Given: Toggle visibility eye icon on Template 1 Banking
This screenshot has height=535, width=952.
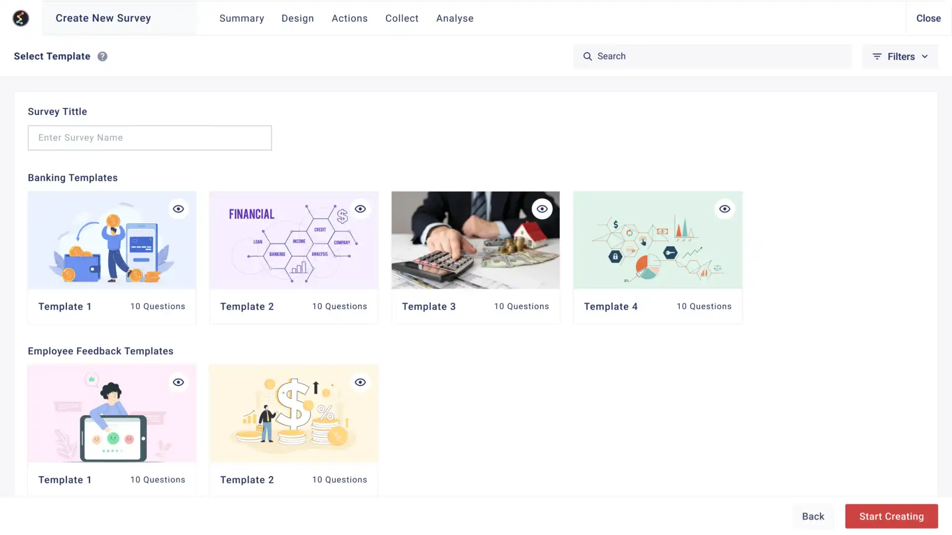Looking at the screenshot, I should click(x=178, y=209).
